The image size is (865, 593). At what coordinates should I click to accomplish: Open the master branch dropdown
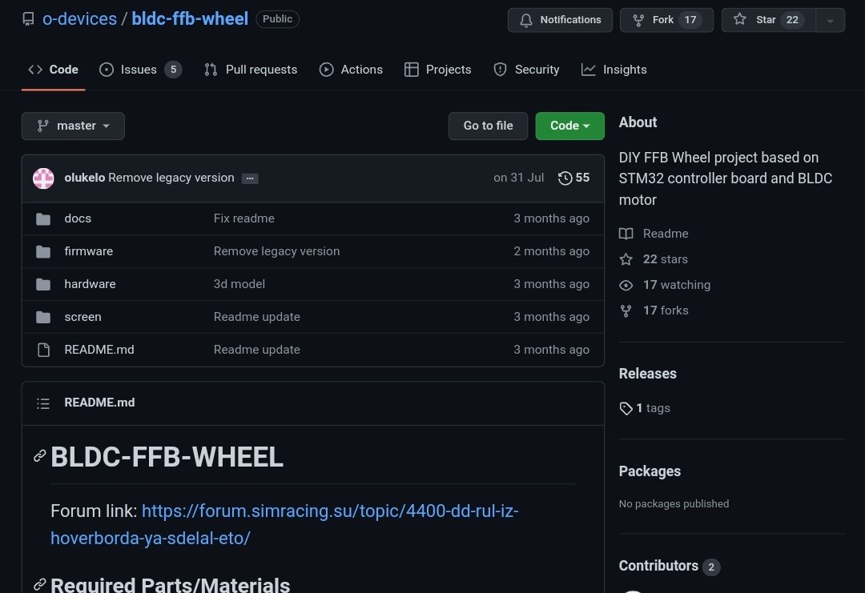point(73,126)
